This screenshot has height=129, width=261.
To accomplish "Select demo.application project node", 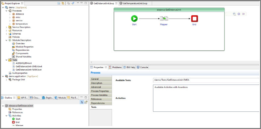I will click(x=22, y=76).
